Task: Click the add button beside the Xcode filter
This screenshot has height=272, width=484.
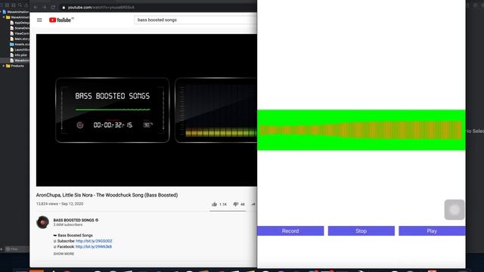Action: [x=2, y=249]
